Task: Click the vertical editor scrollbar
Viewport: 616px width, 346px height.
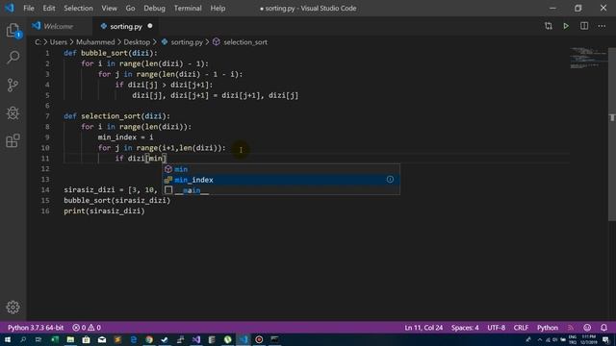Action: tap(612, 134)
